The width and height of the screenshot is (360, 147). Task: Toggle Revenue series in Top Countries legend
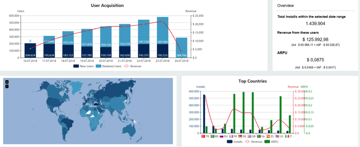[x=254, y=142]
